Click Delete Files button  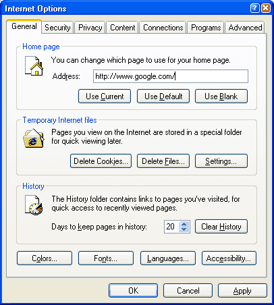(163, 161)
